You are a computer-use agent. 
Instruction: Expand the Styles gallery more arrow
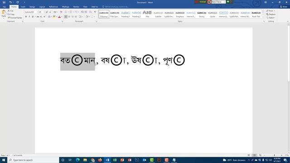pyautogui.click(x=263, y=17)
